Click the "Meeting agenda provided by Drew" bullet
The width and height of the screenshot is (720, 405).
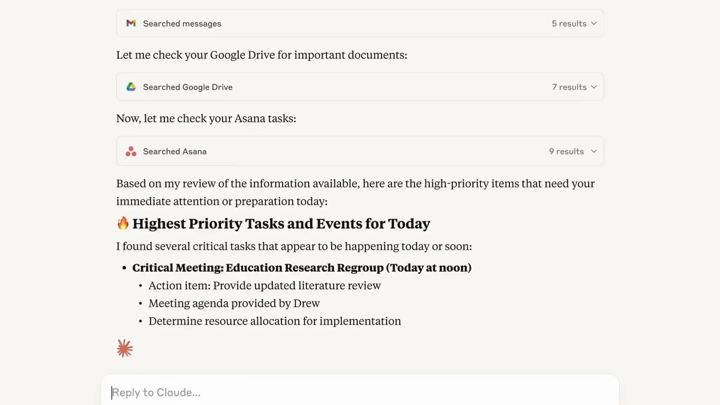click(x=234, y=303)
